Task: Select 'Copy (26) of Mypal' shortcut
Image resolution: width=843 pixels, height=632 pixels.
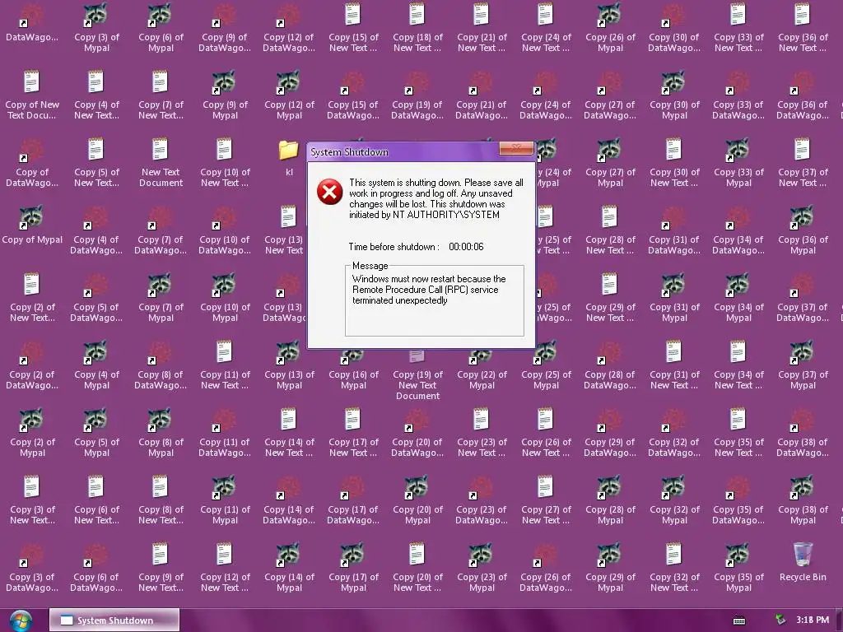Action: [x=610, y=27]
